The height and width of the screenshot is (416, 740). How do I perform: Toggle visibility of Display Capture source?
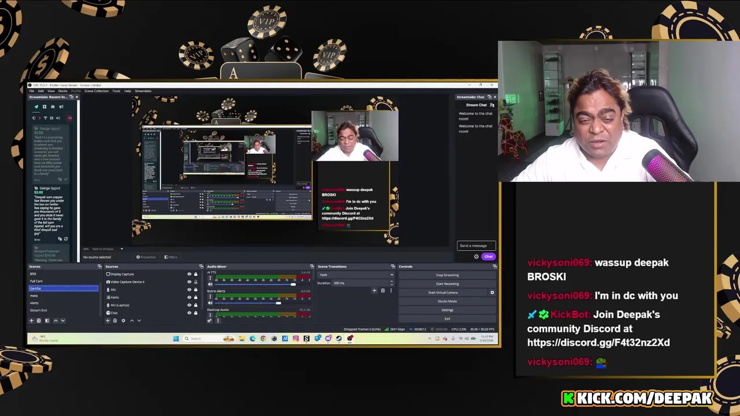point(189,274)
